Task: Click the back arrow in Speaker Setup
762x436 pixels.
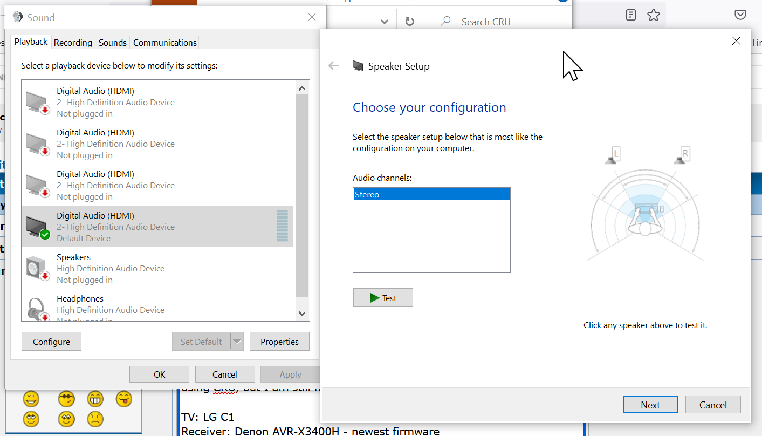Action: 334,66
